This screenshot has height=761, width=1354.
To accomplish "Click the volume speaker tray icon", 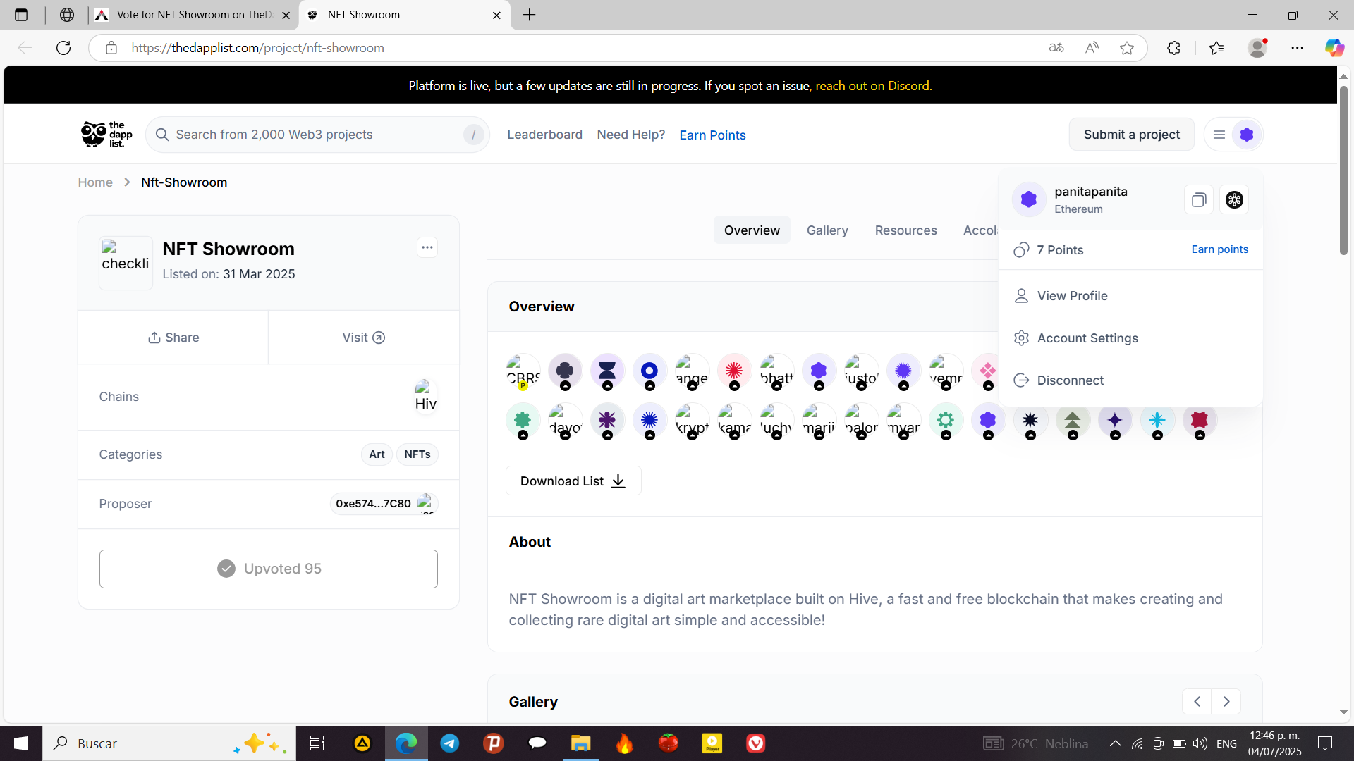I will (1200, 743).
